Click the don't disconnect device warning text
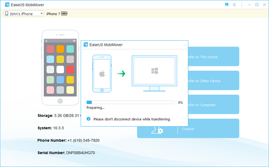 [132, 119]
